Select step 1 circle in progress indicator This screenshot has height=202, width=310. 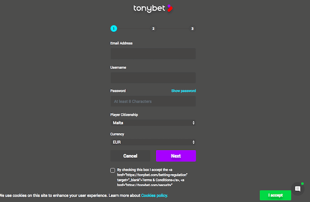click(x=114, y=29)
